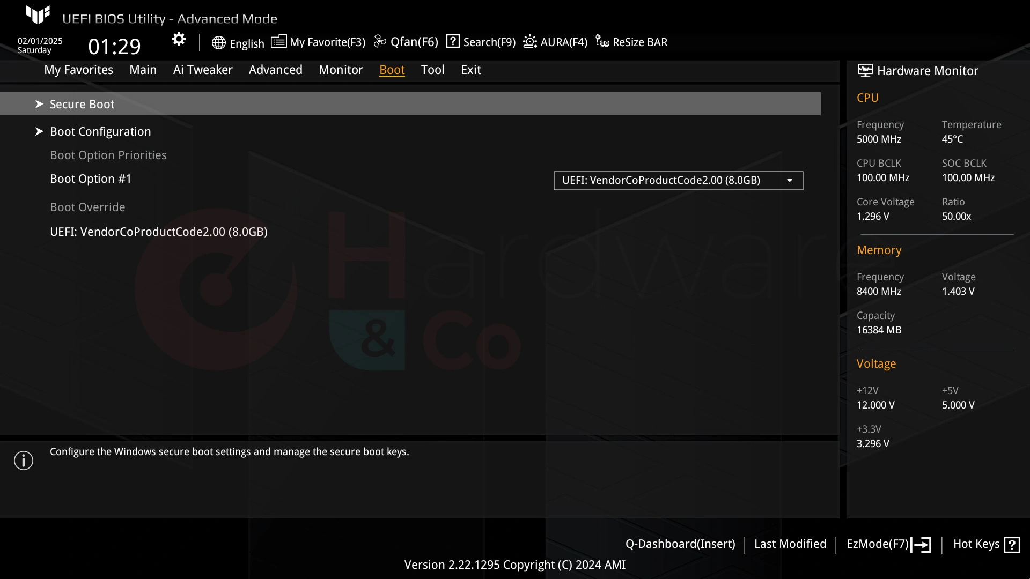The height and width of the screenshot is (579, 1030).
Task: Click the Last Modified button
Action: pyautogui.click(x=790, y=544)
